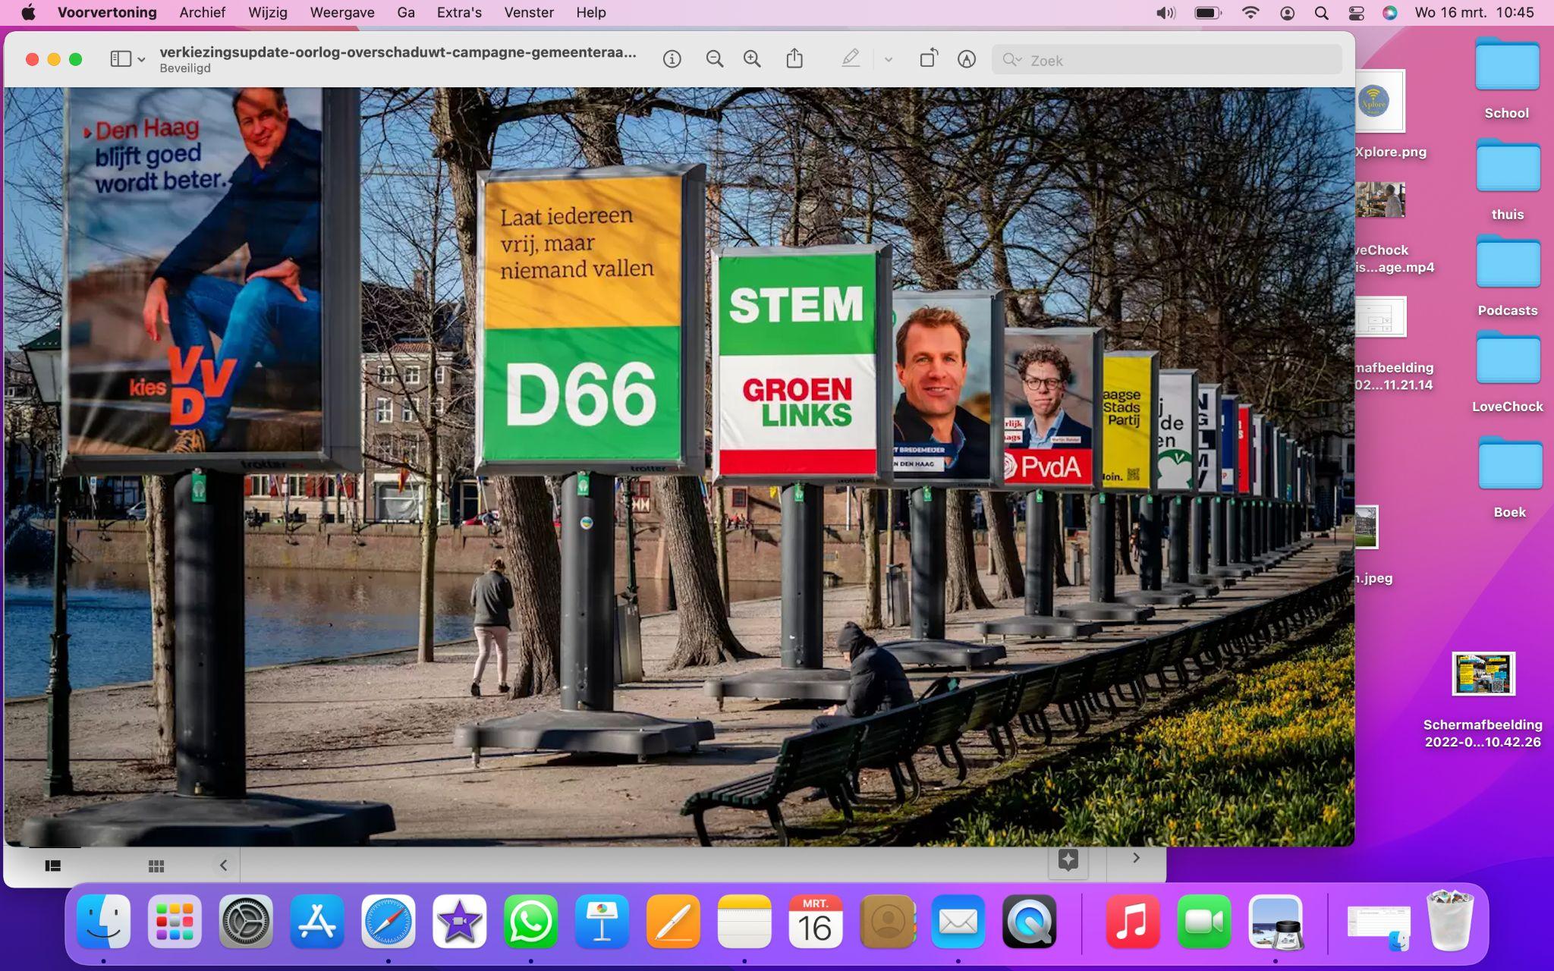The height and width of the screenshot is (971, 1554).
Task: Open Keynote from the Dock
Action: 602,922
